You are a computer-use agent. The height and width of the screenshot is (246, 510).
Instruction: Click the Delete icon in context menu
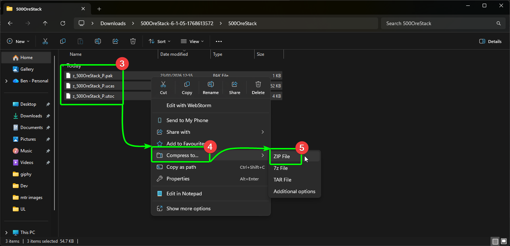pos(258,87)
